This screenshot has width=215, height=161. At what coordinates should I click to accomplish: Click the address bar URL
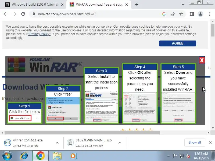pyautogui.click(x=67, y=14)
